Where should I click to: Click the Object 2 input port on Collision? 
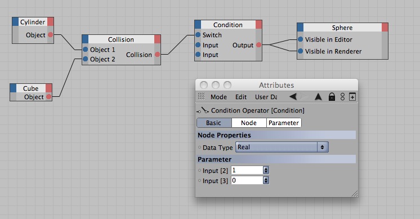point(85,59)
